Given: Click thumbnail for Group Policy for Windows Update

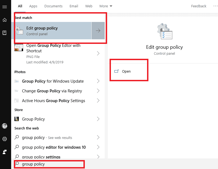Looking at the screenshot, I should click(x=17, y=81).
